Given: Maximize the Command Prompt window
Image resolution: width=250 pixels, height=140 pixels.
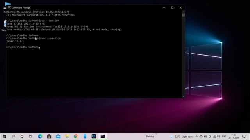Looking at the screenshot, I should [172, 8].
